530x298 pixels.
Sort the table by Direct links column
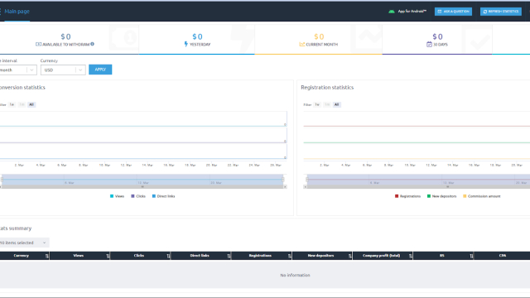pyautogui.click(x=229, y=256)
